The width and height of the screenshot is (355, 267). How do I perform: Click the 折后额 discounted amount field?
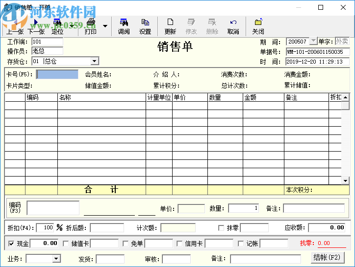(107, 228)
